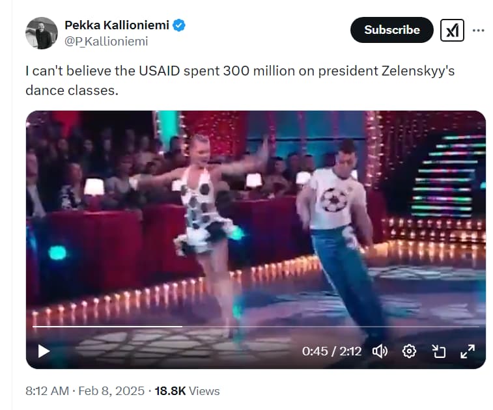Viewport: 493px width, 410px height.
Task: Click the tweet text about USAID
Action: (240, 81)
